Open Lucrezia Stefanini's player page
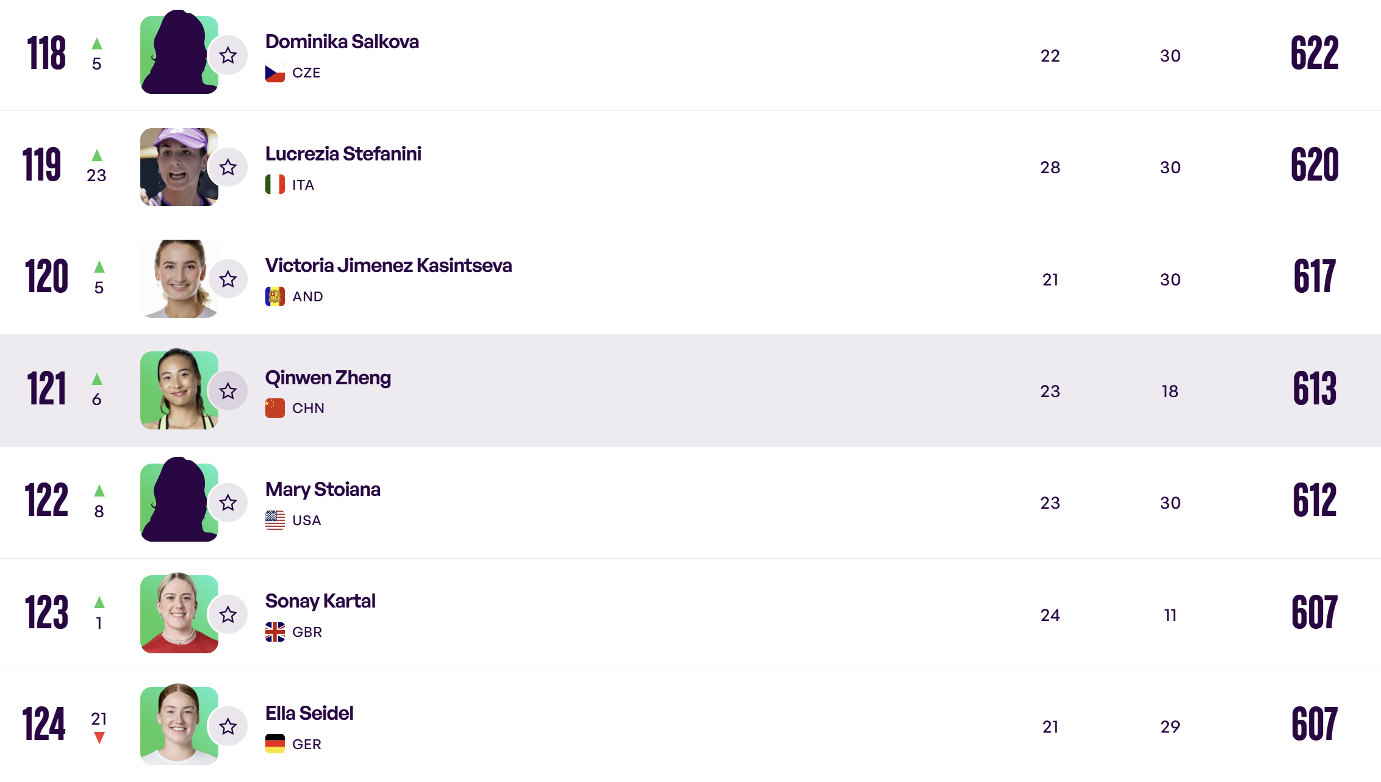1381x782 pixels. click(343, 154)
